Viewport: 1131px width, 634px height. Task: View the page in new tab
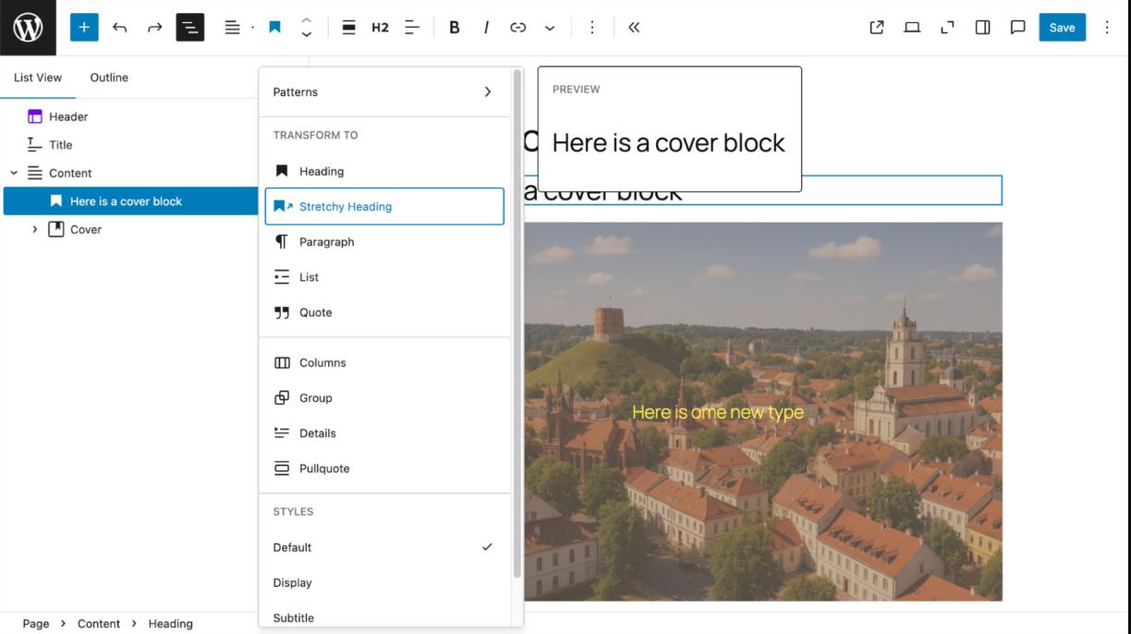coord(877,28)
